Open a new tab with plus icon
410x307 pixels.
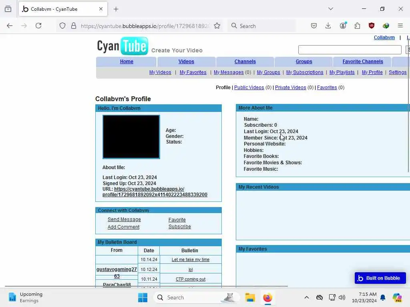[116, 9]
